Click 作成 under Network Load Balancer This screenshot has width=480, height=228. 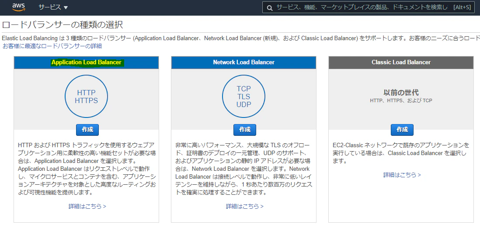245,129
